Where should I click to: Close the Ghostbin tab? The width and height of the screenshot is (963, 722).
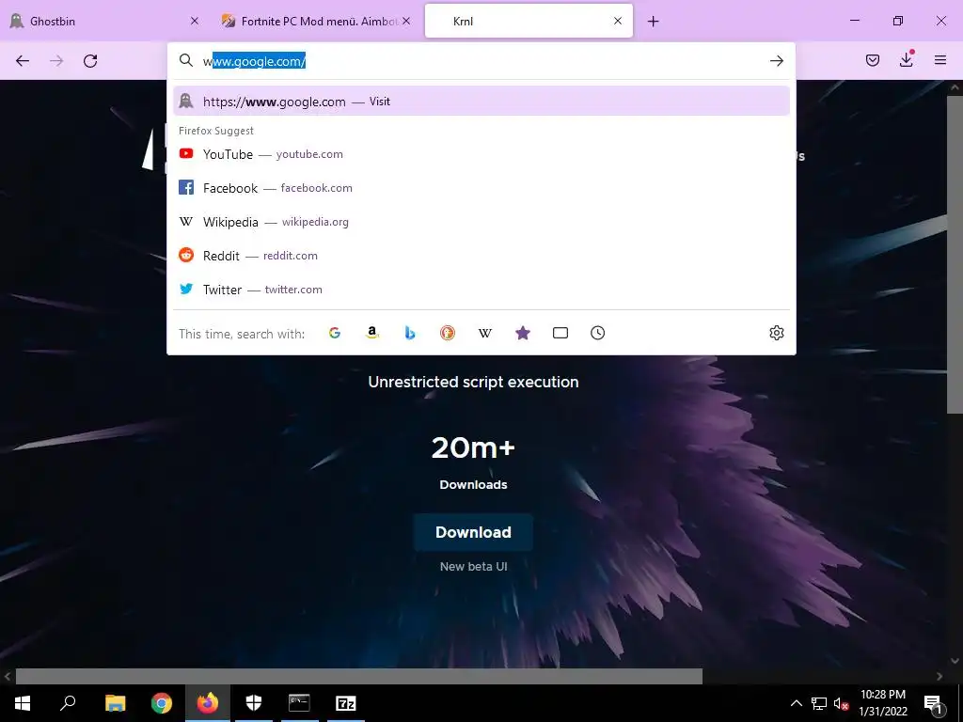pos(195,21)
